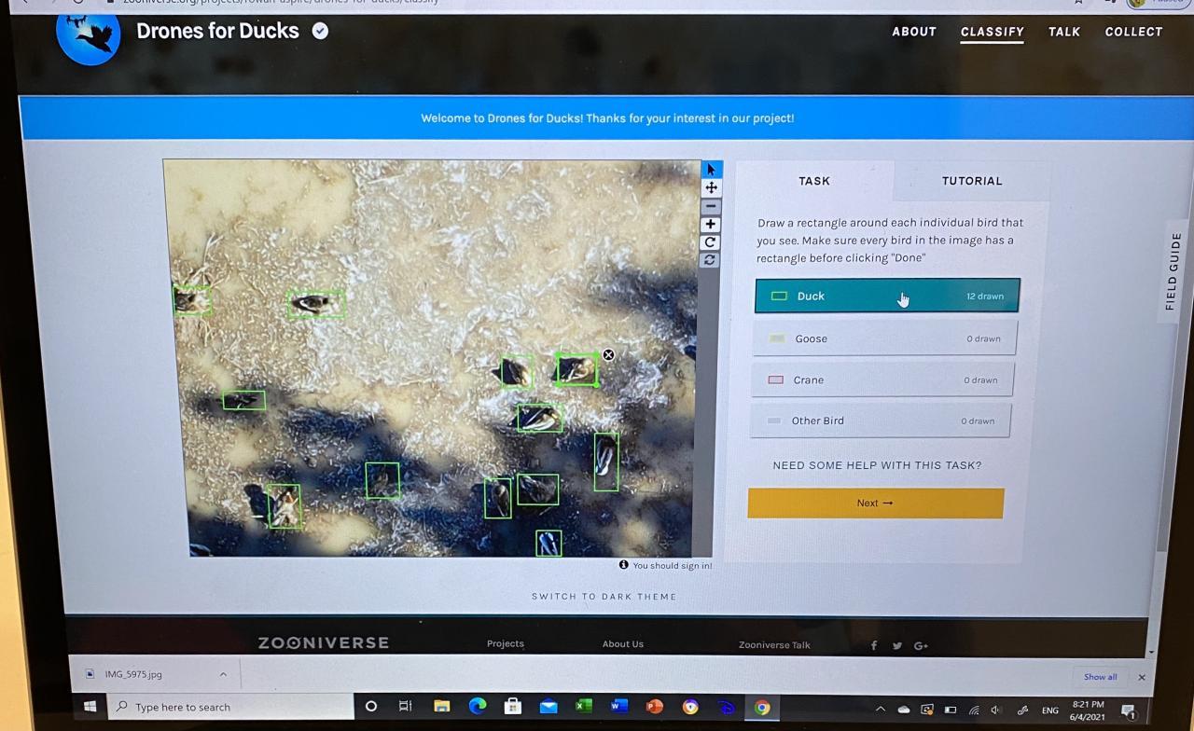Zoom out with the minus icon
The height and width of the screenshot is (731, 1194).
[x=712, y=206]
